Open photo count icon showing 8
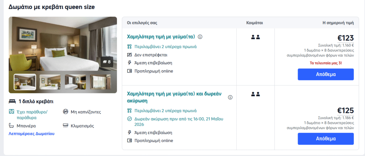The image size is (365, 156). (107, 62)
